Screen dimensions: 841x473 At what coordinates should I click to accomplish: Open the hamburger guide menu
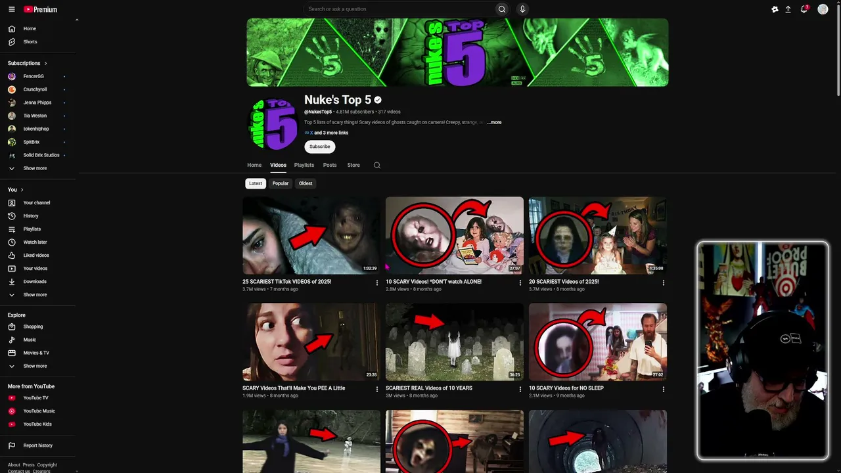[x=11, y=9]
